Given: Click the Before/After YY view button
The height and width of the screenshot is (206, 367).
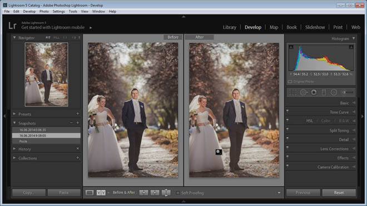Looking at the screenshot, I should pos(101,193).
